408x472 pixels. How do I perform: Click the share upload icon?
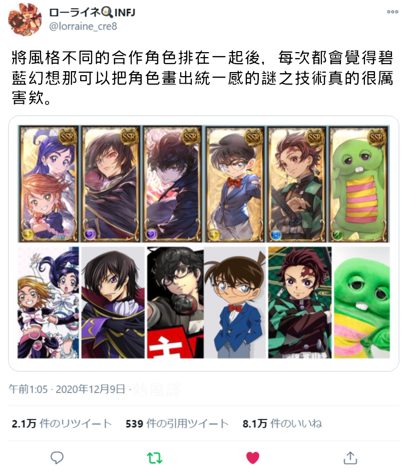(x=350, y=457)
